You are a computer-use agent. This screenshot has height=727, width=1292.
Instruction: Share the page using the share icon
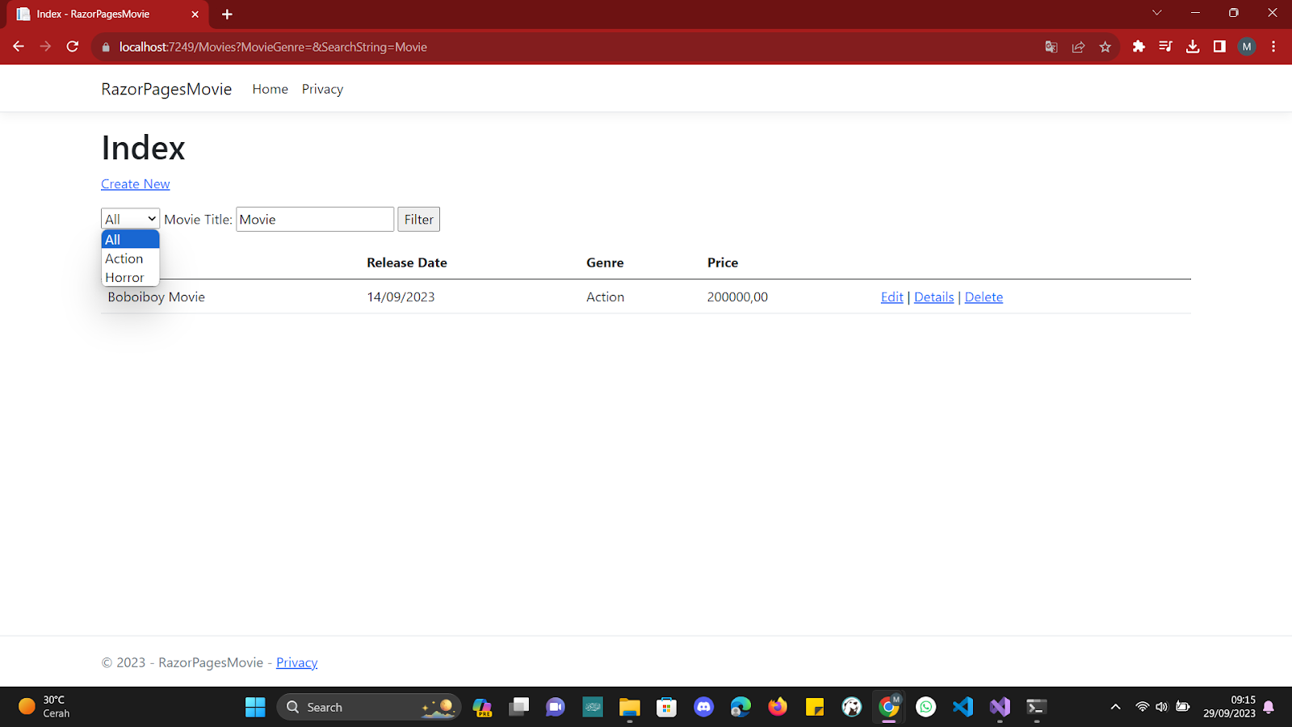click(x=1078, y=47)
